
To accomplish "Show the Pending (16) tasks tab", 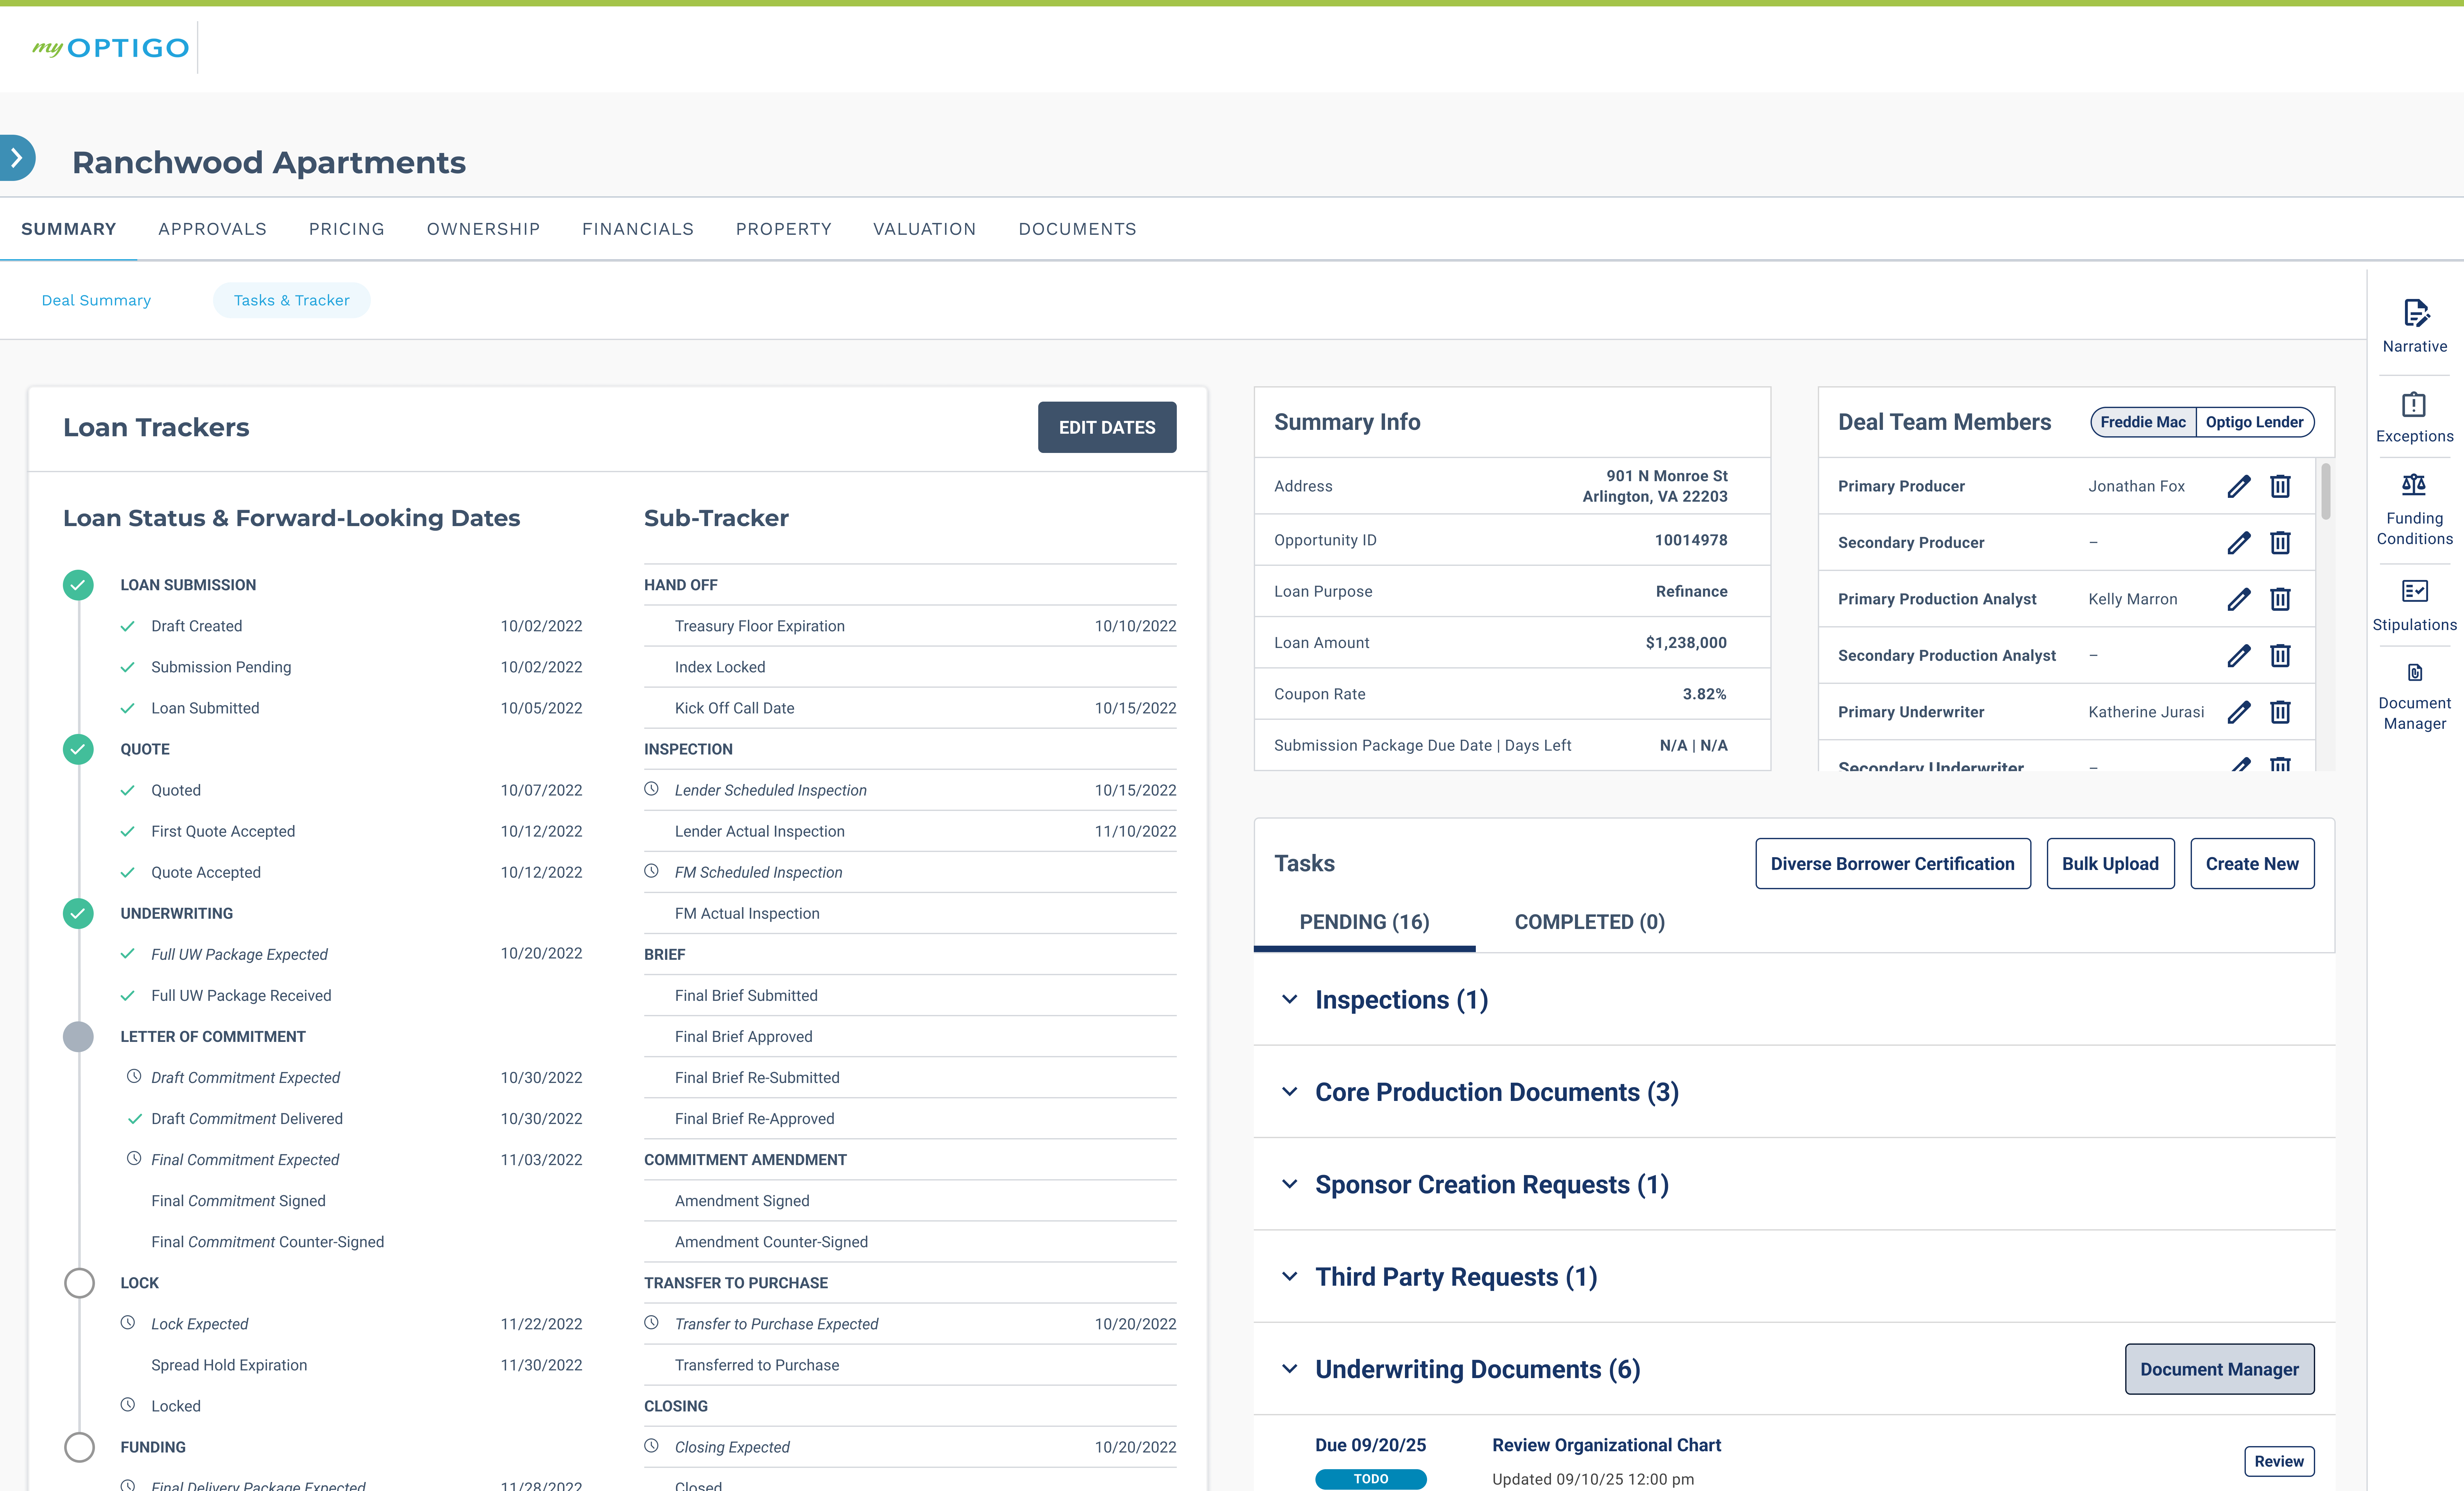I will coord(1364,922).
